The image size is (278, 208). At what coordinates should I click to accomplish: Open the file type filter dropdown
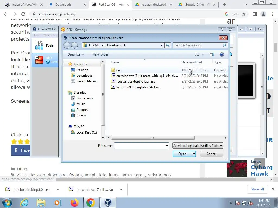pos(198,145)
